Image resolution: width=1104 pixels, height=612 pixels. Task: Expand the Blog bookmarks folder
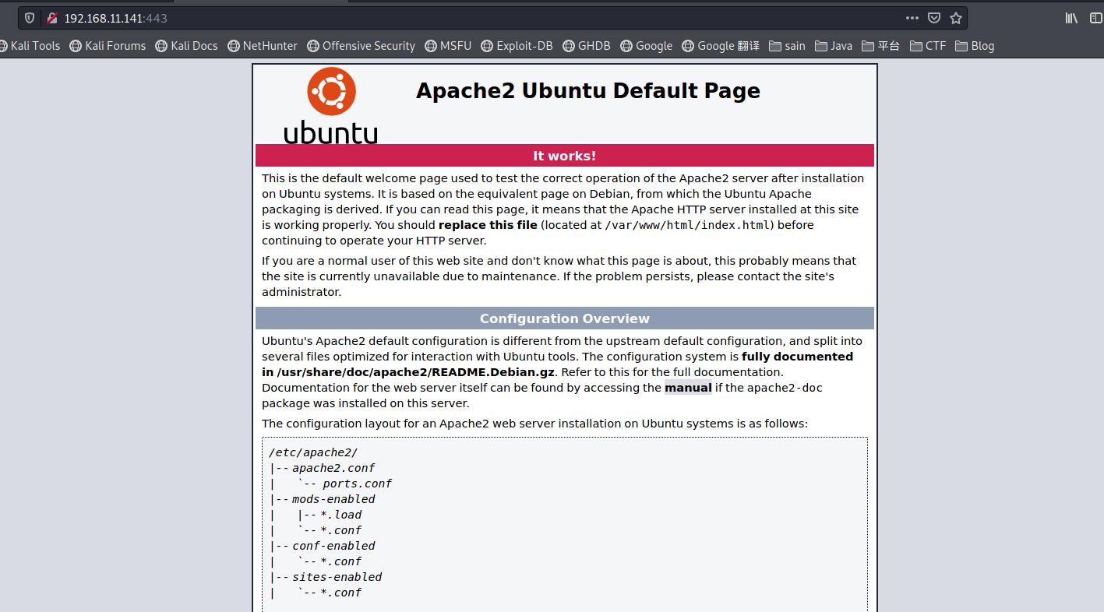(975, 46)
